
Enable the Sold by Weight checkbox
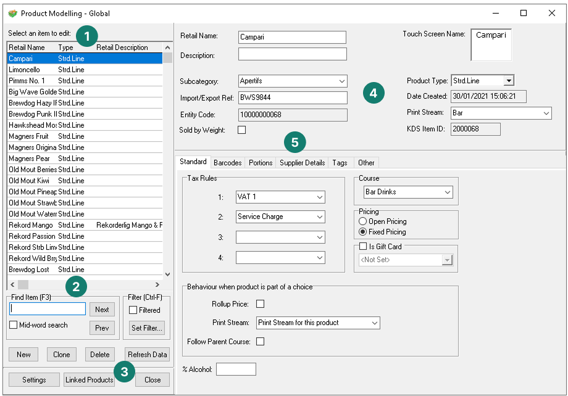(242, 130)
